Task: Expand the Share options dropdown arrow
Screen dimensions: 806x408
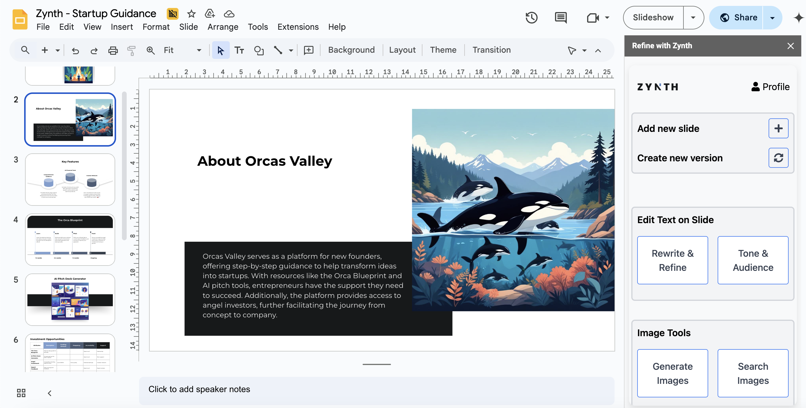Action: (772, 17)
